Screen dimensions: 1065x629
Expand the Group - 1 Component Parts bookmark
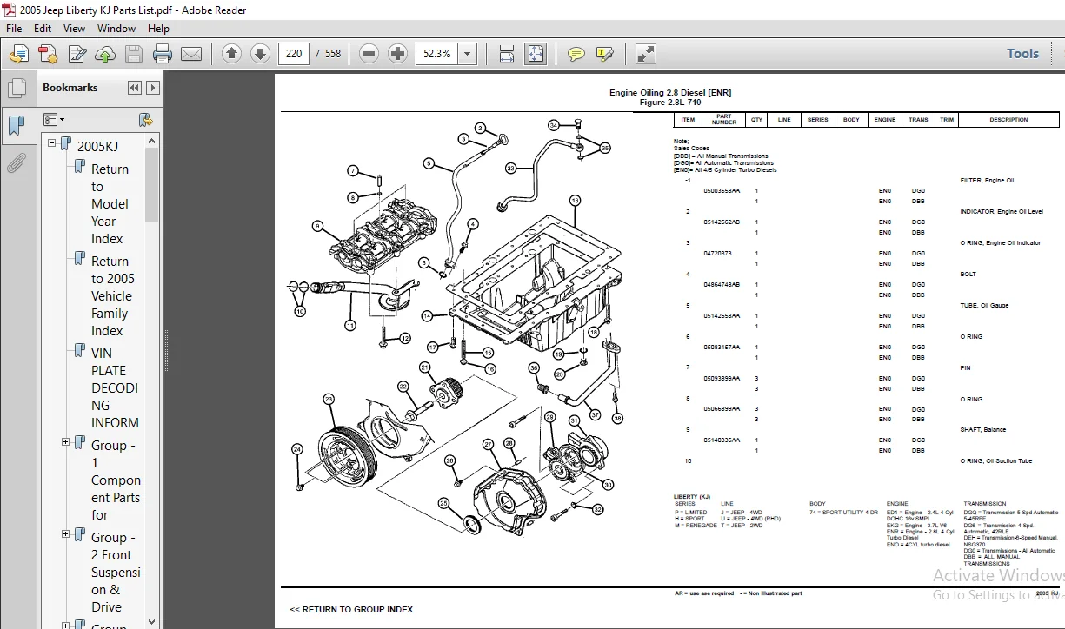click(x=66, y=442)
